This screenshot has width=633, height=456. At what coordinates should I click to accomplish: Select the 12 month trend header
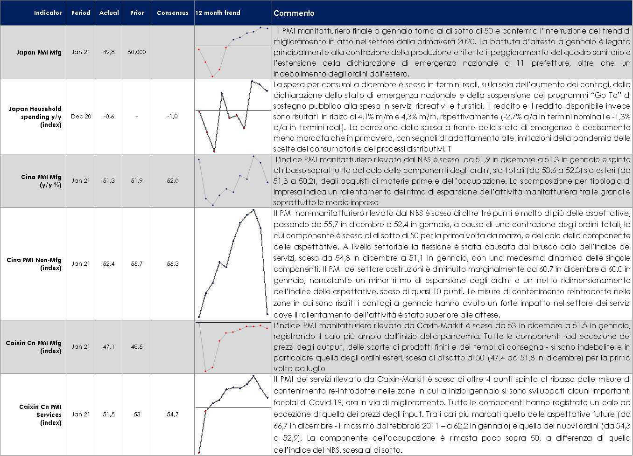pos(218,13)
